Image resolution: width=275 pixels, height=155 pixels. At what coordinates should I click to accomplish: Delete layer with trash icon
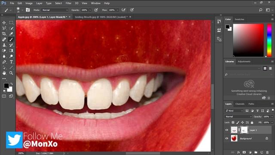(x=267, y=152)
